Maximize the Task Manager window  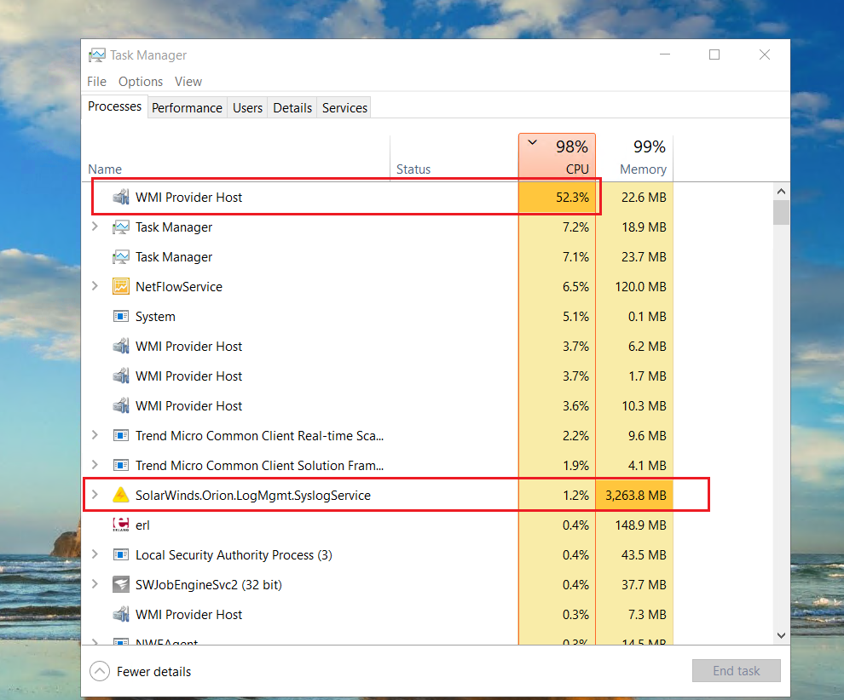pyautogui.click(x=714, y=55)
